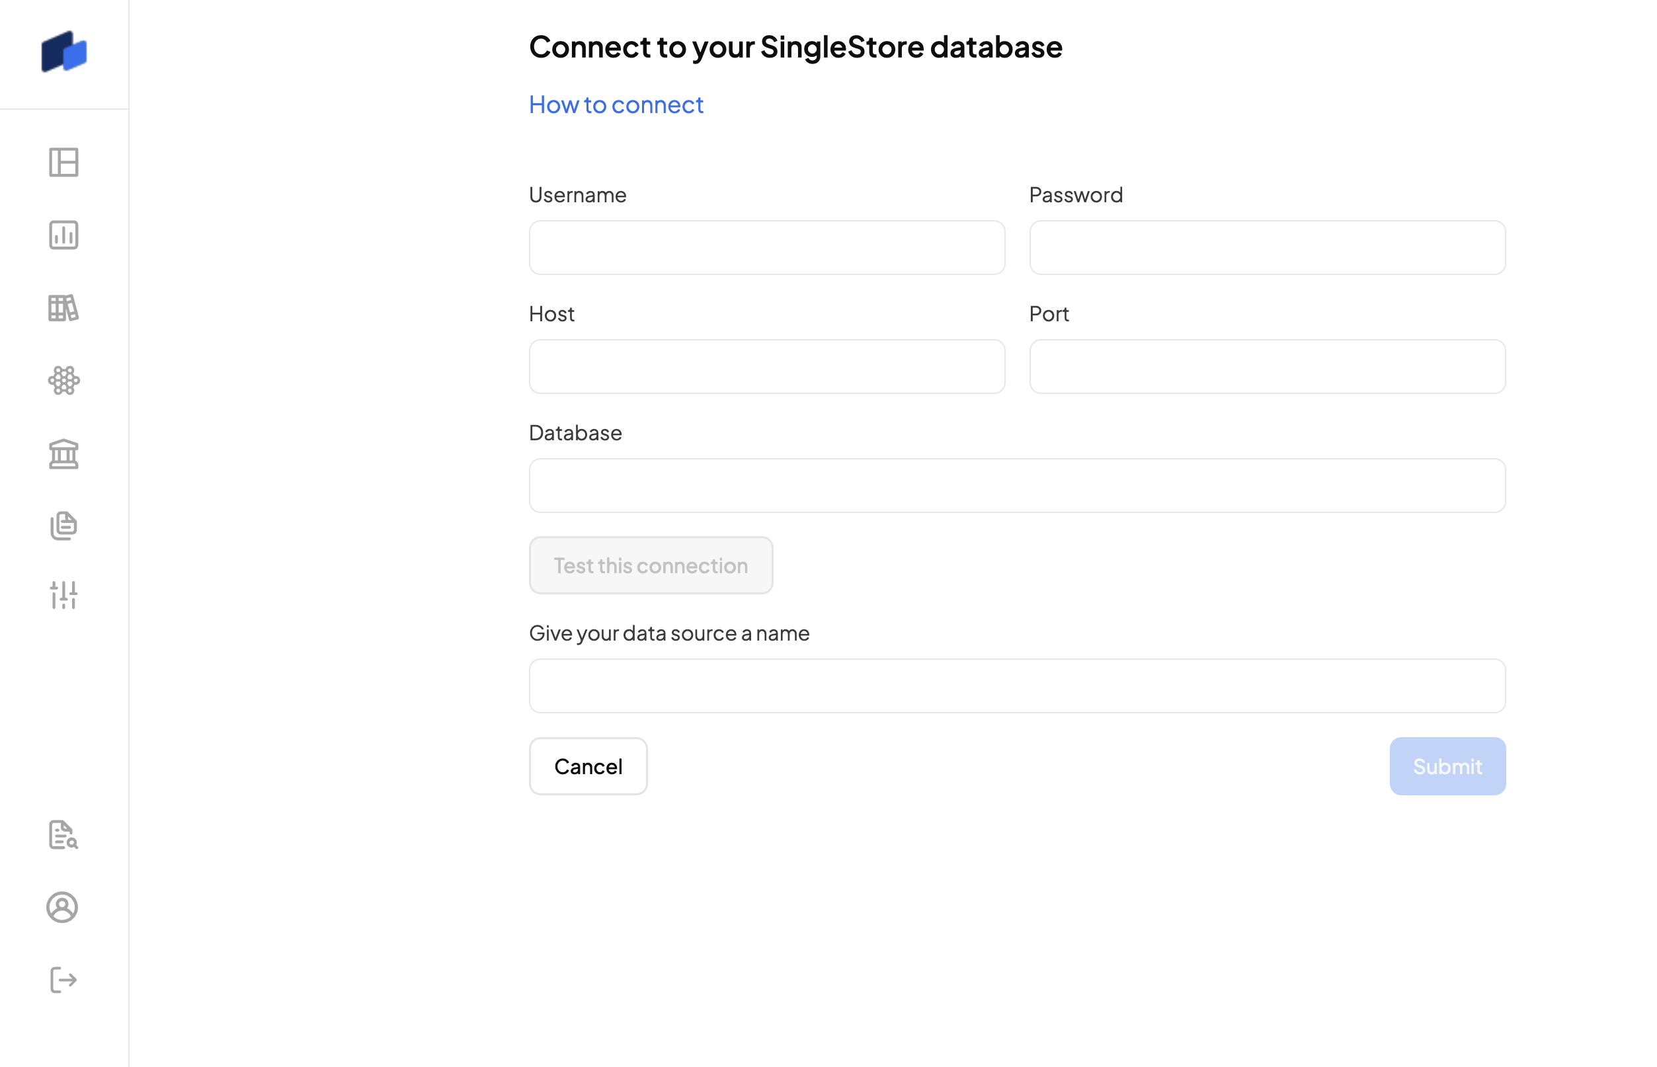The image size is (1657, 1067).
Task: Open the dashboard layout icon in sidebar
Action: 63,163
